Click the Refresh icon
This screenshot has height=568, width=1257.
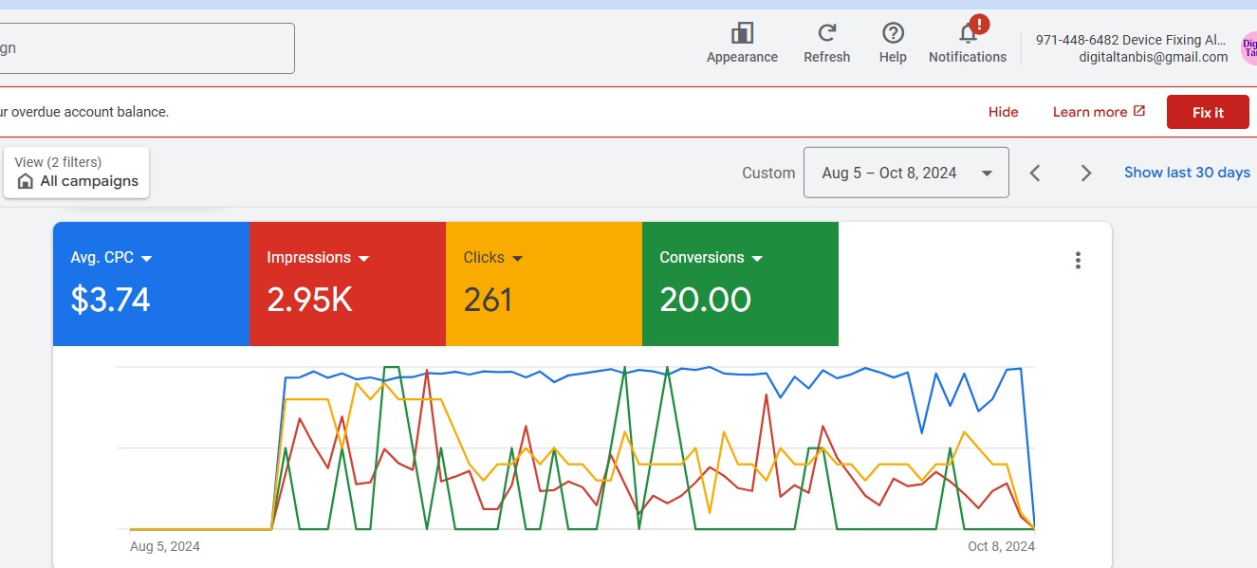(826, 35)
